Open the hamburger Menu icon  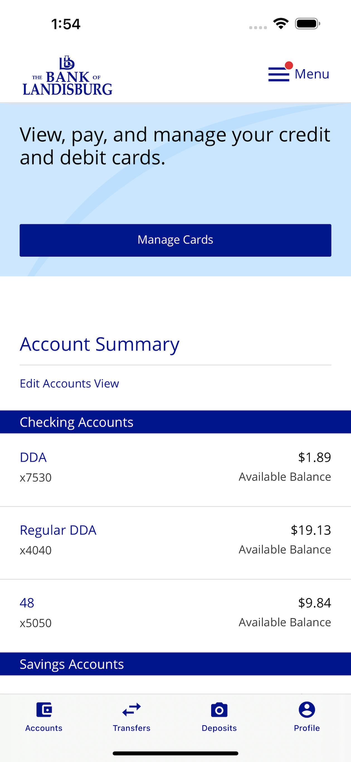coord(279,74)
